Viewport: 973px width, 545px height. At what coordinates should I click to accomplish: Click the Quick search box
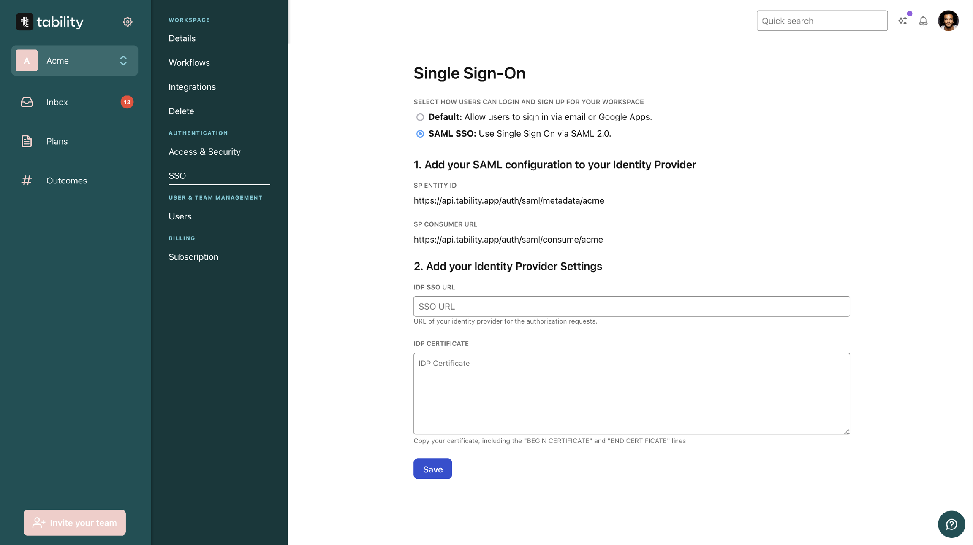(x=822, y=21)
